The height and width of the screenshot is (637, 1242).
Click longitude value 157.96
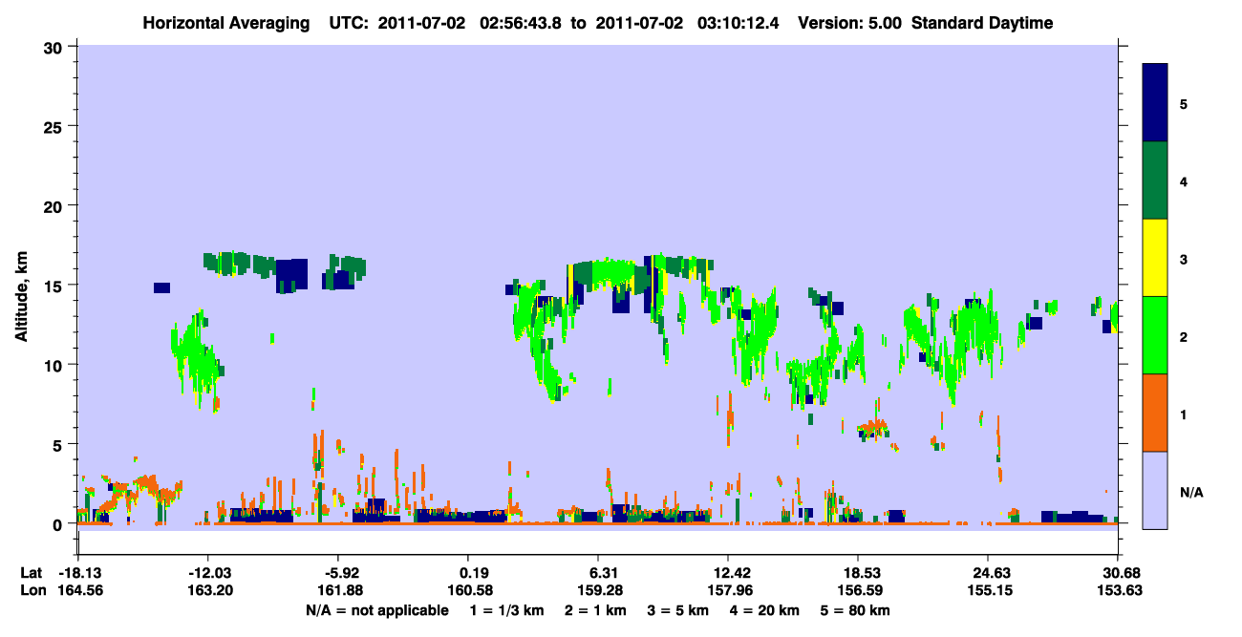[728, 591]
